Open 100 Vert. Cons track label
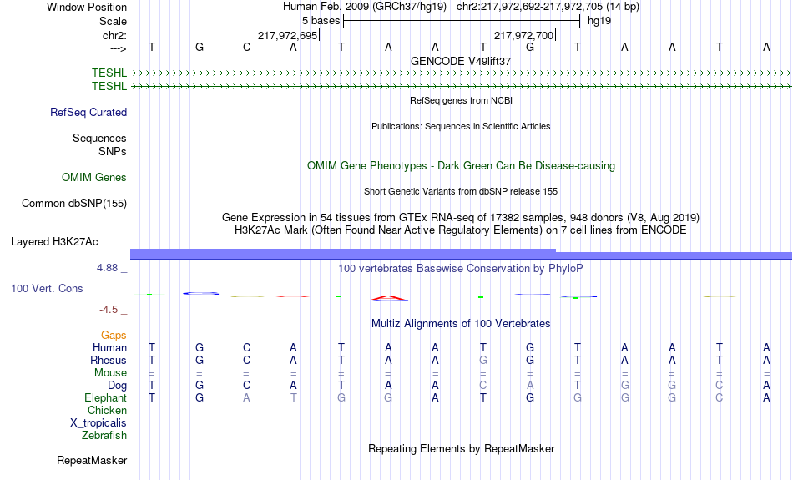The image size is (793, 480). 47,288
